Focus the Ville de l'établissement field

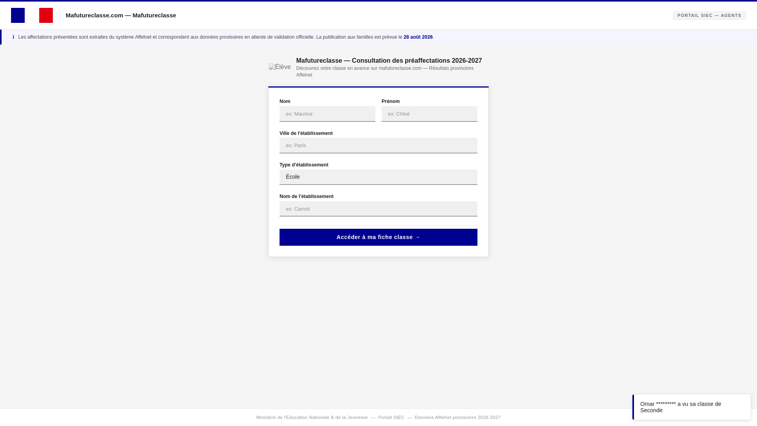point(378,146)
